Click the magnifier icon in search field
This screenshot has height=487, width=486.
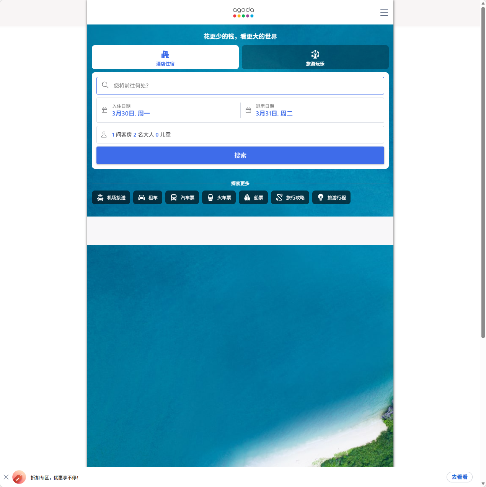point(105,85)
